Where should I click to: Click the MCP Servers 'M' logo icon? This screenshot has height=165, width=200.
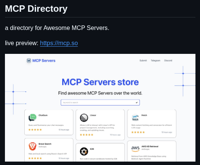(29, 60)
